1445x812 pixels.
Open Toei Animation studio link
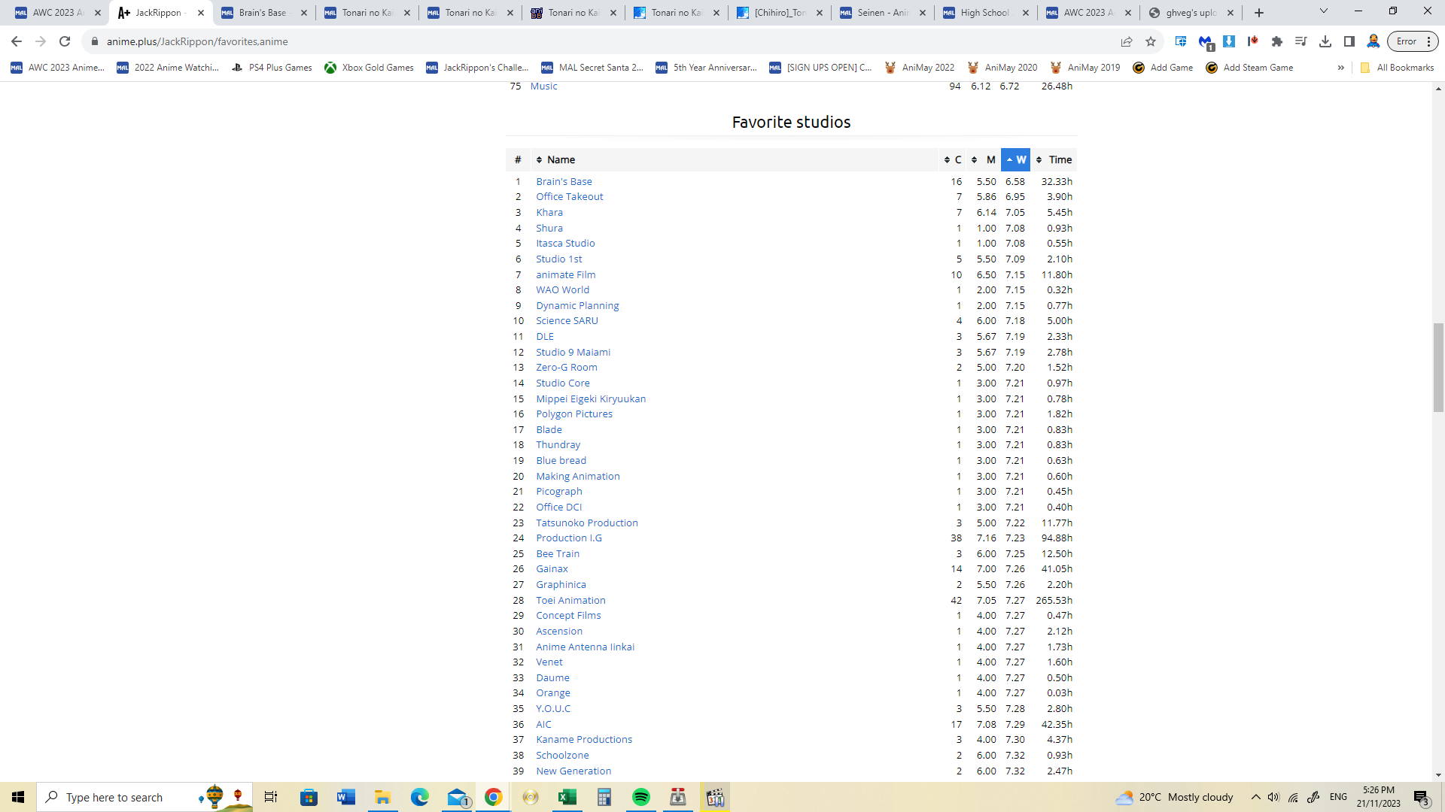tap(570, 600)
